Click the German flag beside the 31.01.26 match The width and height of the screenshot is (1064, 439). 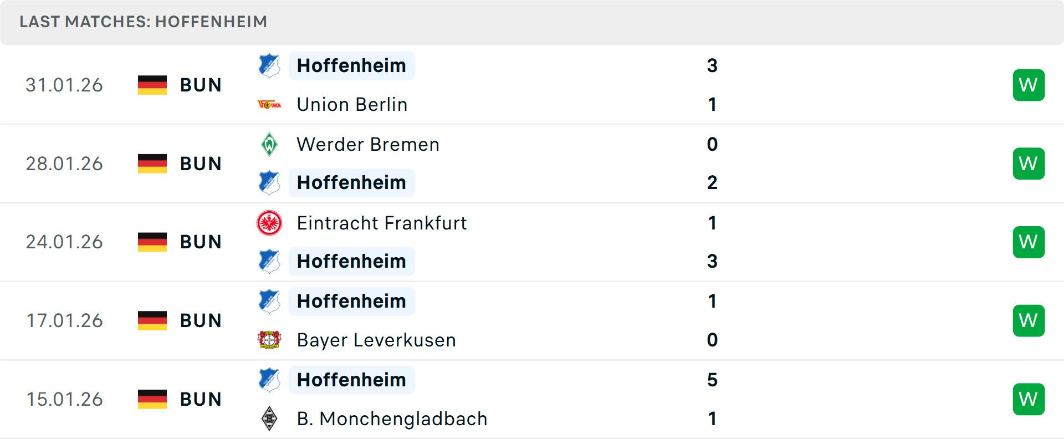coord(152,85)
